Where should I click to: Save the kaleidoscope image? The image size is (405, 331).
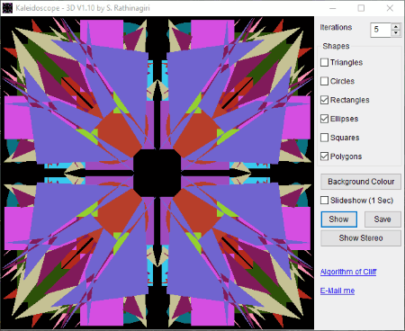[x=382, y=219]
